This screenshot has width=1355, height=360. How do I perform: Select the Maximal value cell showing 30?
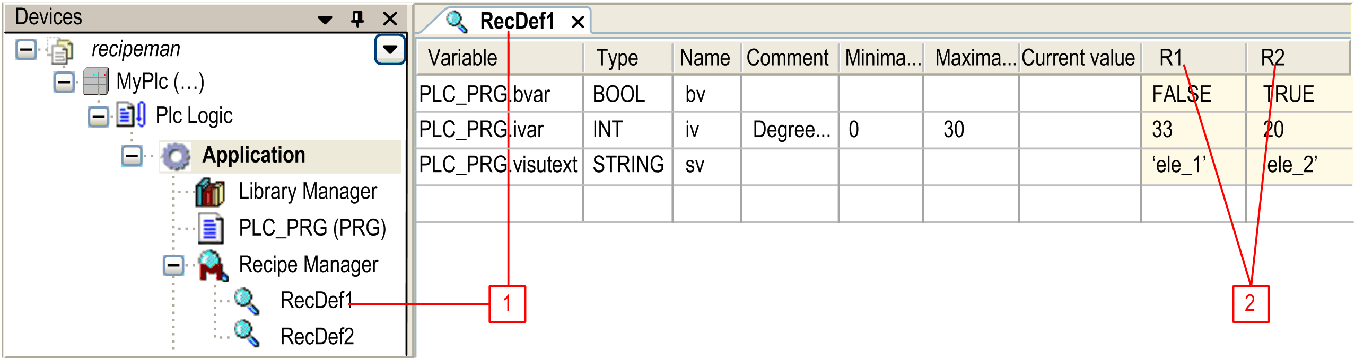pos(953,130)
